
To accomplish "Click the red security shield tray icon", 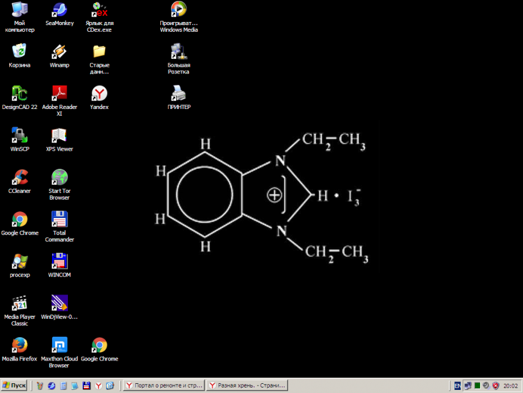I will coord(495,386).
